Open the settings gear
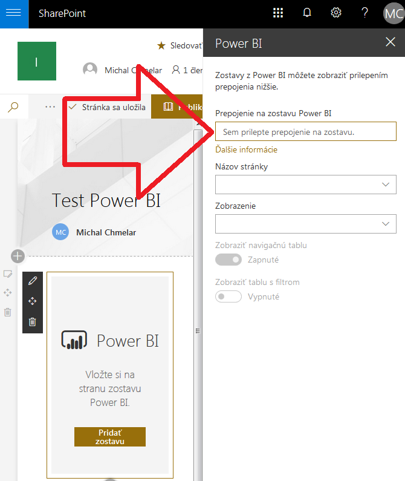 tap(336, 13)
